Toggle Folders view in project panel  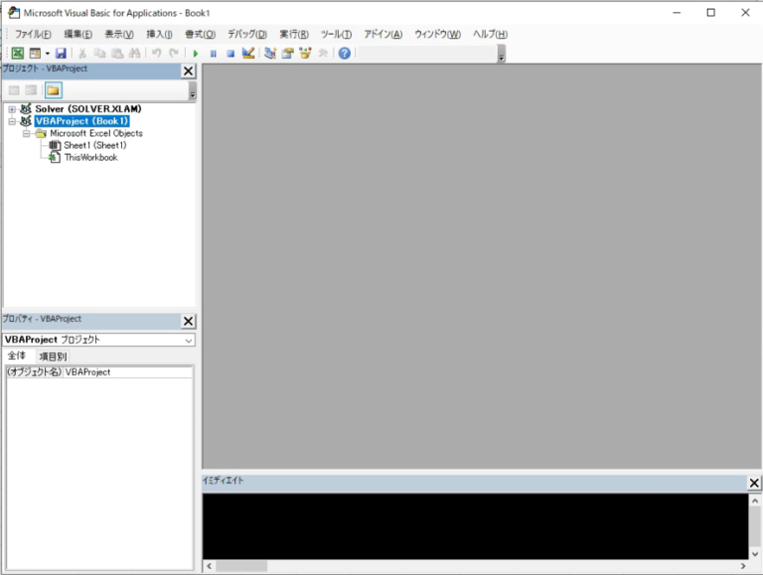tap(53, 90)
